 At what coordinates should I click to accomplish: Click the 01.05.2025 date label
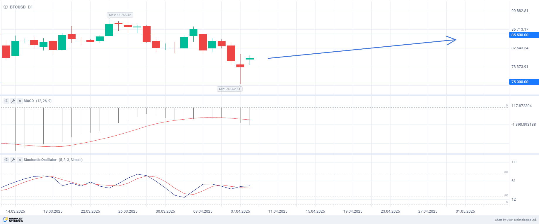(465, 211)
